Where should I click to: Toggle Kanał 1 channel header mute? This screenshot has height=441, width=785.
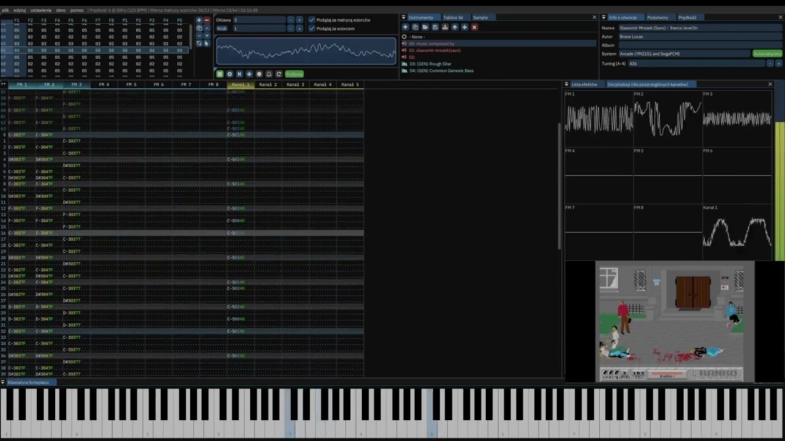240,85
